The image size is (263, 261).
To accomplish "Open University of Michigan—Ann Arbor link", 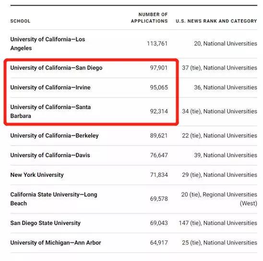I will [x=56, y=243].
